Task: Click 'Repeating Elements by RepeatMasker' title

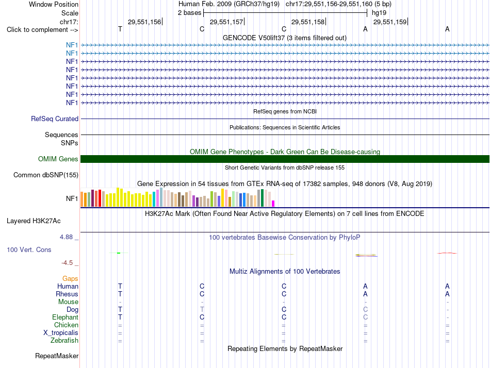Action: click(285, 348)
